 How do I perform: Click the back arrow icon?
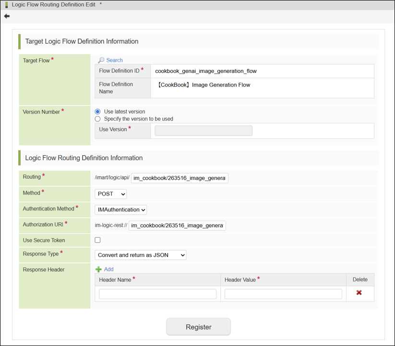pos(7,16)
